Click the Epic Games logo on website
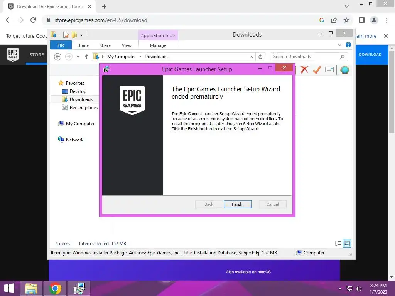395x296 pixels. 13,55
